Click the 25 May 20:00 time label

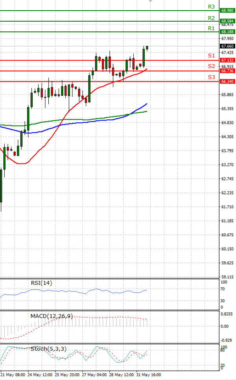pyautogui.click(x=67, y=374)
